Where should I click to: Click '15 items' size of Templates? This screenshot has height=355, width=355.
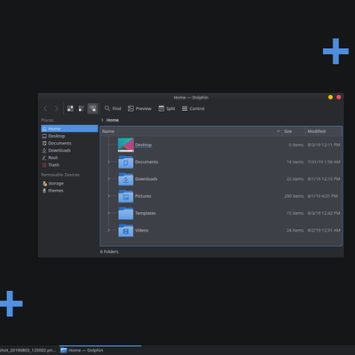[x=295, y=213]
